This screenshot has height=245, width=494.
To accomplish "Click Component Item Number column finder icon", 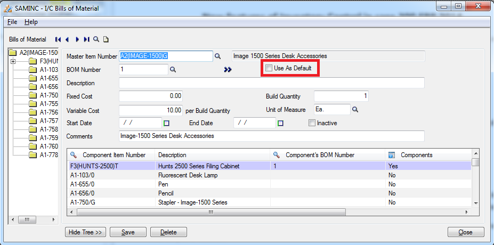I will tap(74, 154).
